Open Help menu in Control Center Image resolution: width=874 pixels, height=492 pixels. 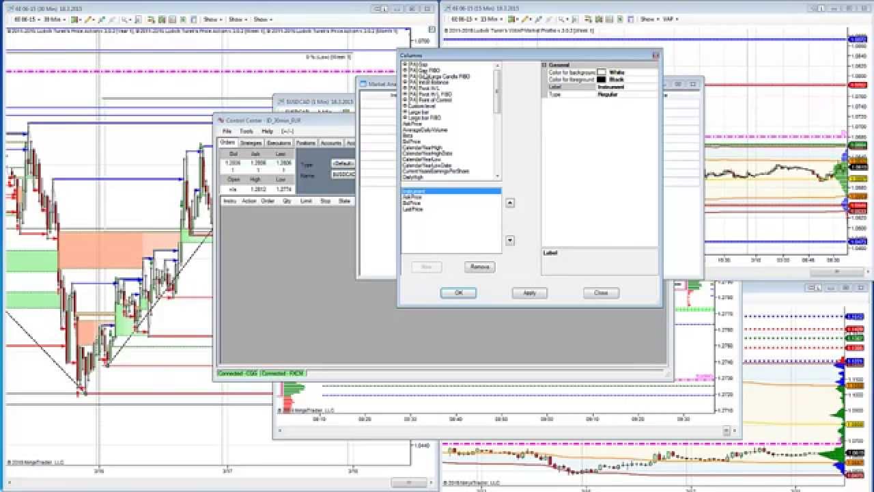pyautogui.click(x=268, y=131)
